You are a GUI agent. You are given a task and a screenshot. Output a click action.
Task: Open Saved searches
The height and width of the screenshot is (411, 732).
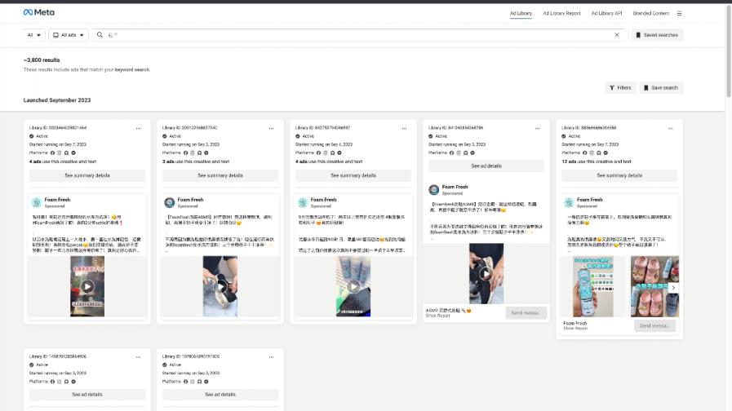point(657,35)
